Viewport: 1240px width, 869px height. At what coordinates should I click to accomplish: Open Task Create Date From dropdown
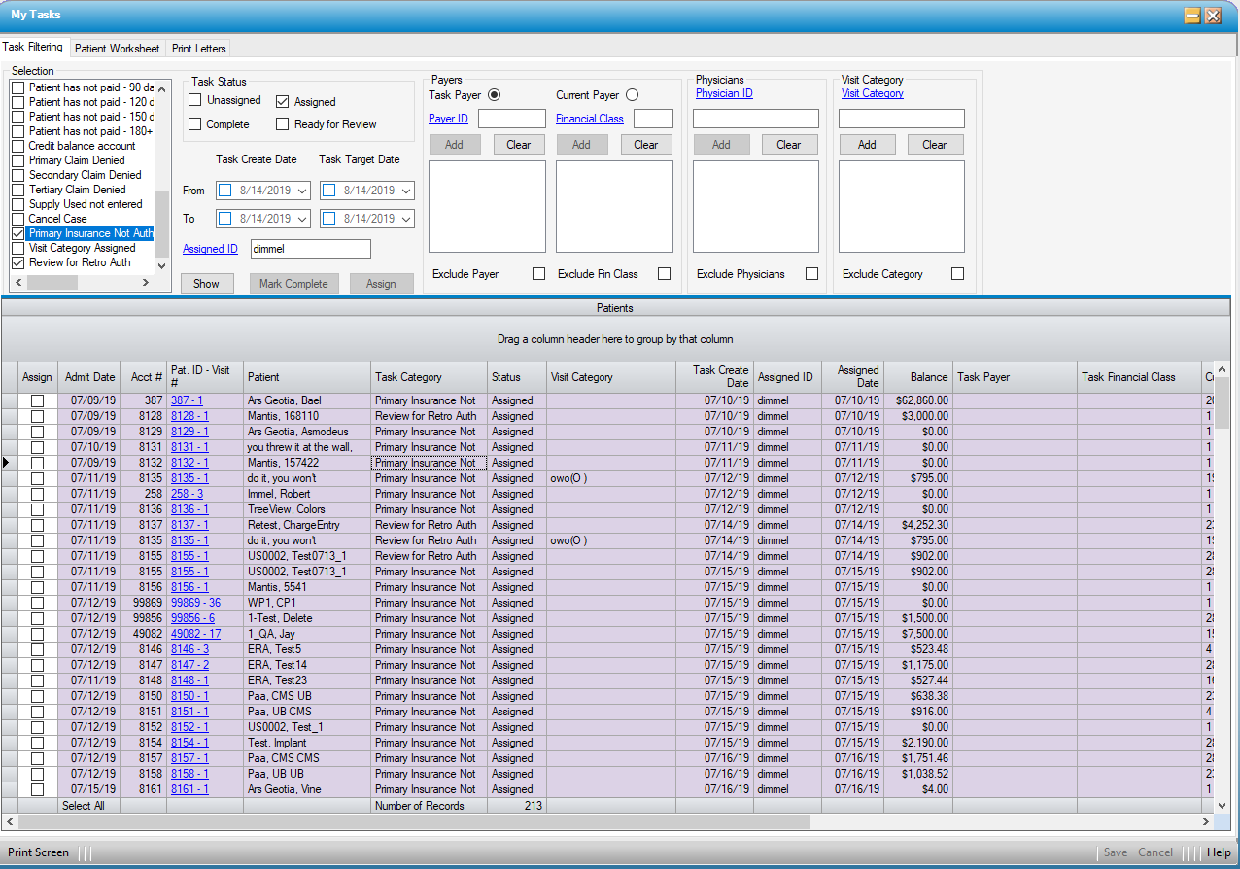point(301,191)
